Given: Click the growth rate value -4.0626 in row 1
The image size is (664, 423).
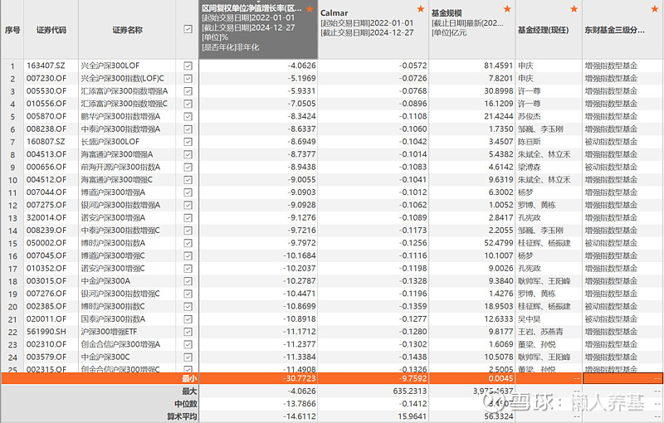Looking at the screenshot, I should pos(301,66).
